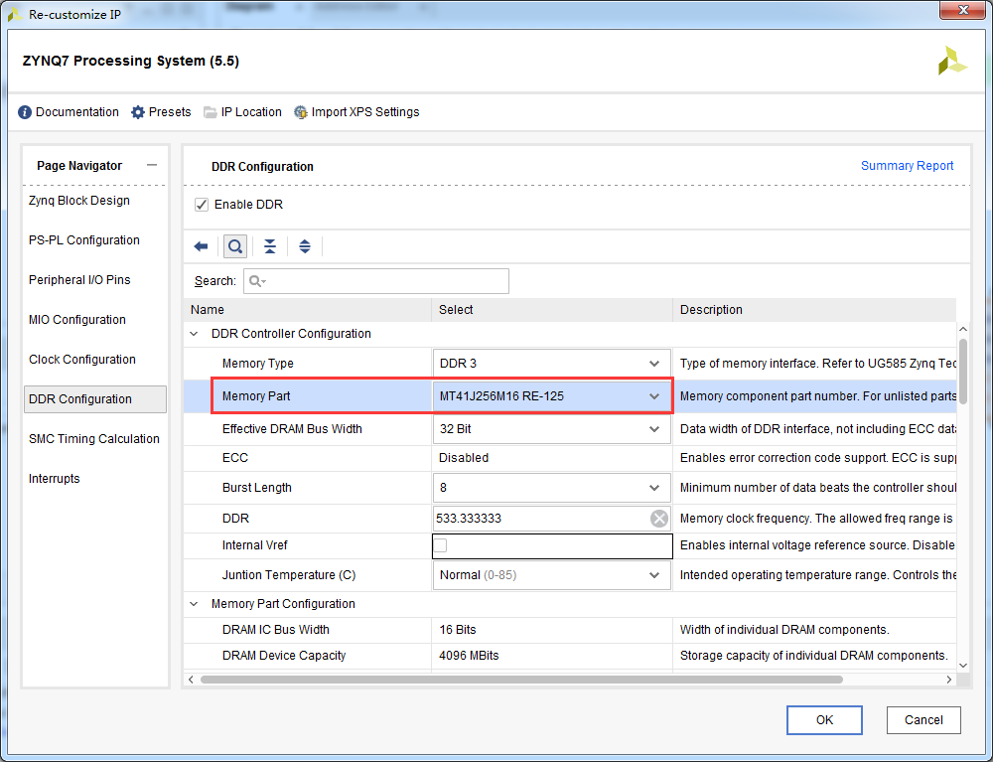The width and height of the screenshot is (993, 762).
Task: Click the IP Location label
Action: (x=251, y=112)
